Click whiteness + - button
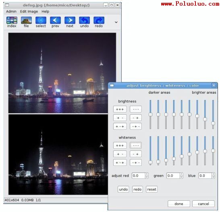The width and height of the screenshot is (220, 212). pos(120,154)
